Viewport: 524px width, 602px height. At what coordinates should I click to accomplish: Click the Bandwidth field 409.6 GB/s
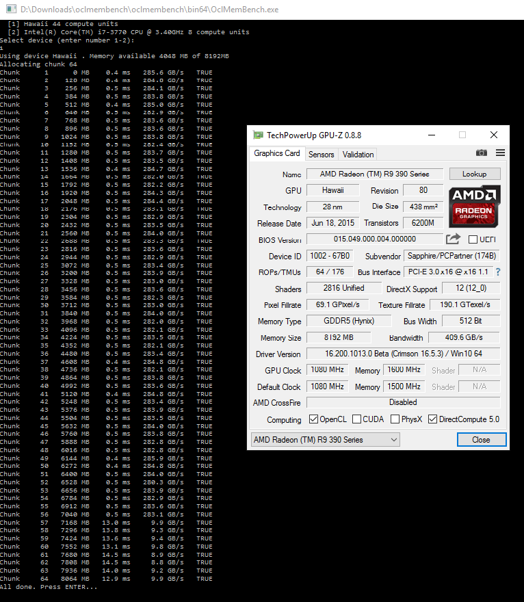(464, 337)
